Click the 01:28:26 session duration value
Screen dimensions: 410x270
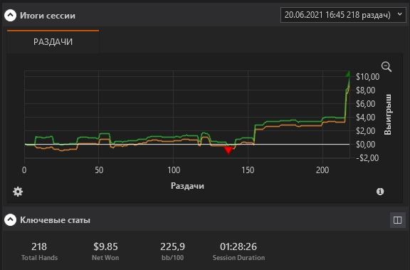(238, 246)
